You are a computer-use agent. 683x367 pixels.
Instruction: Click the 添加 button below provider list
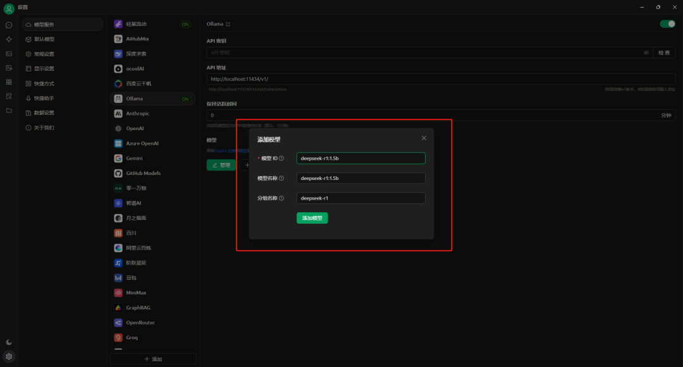[x=153, y=359]
